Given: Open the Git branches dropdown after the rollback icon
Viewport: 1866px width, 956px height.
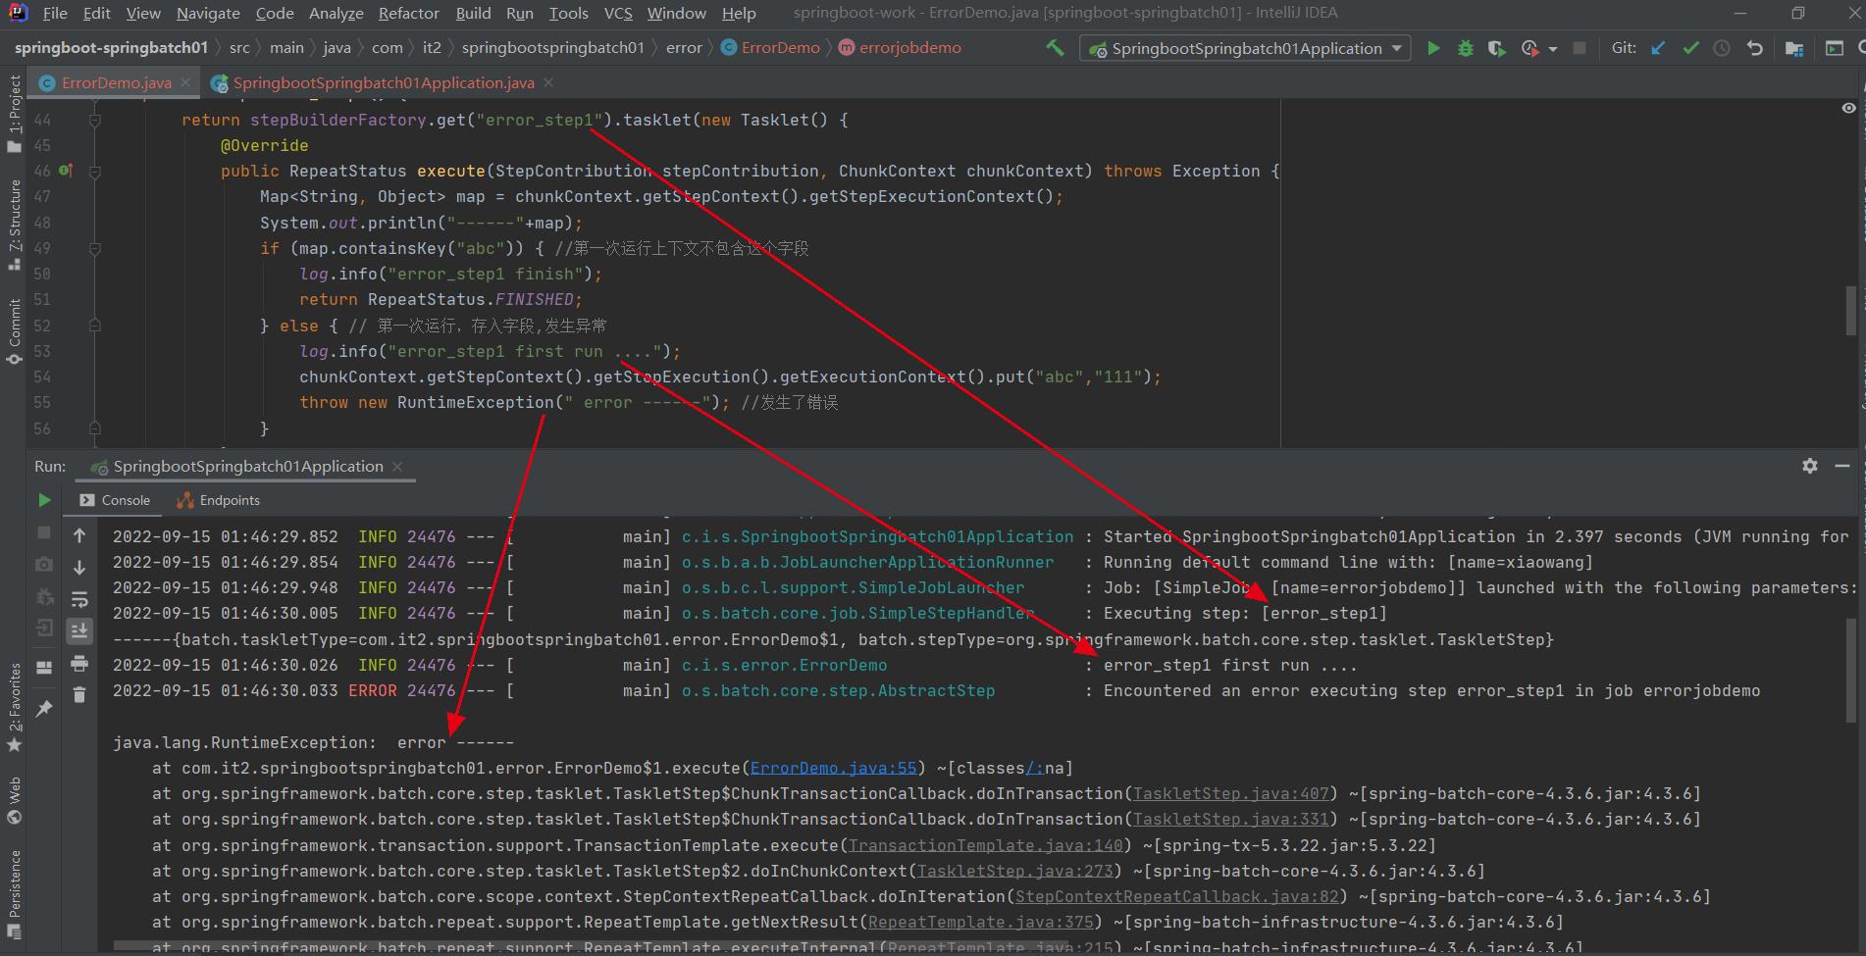Looking at the screenshot, I should pos(1794,47).
